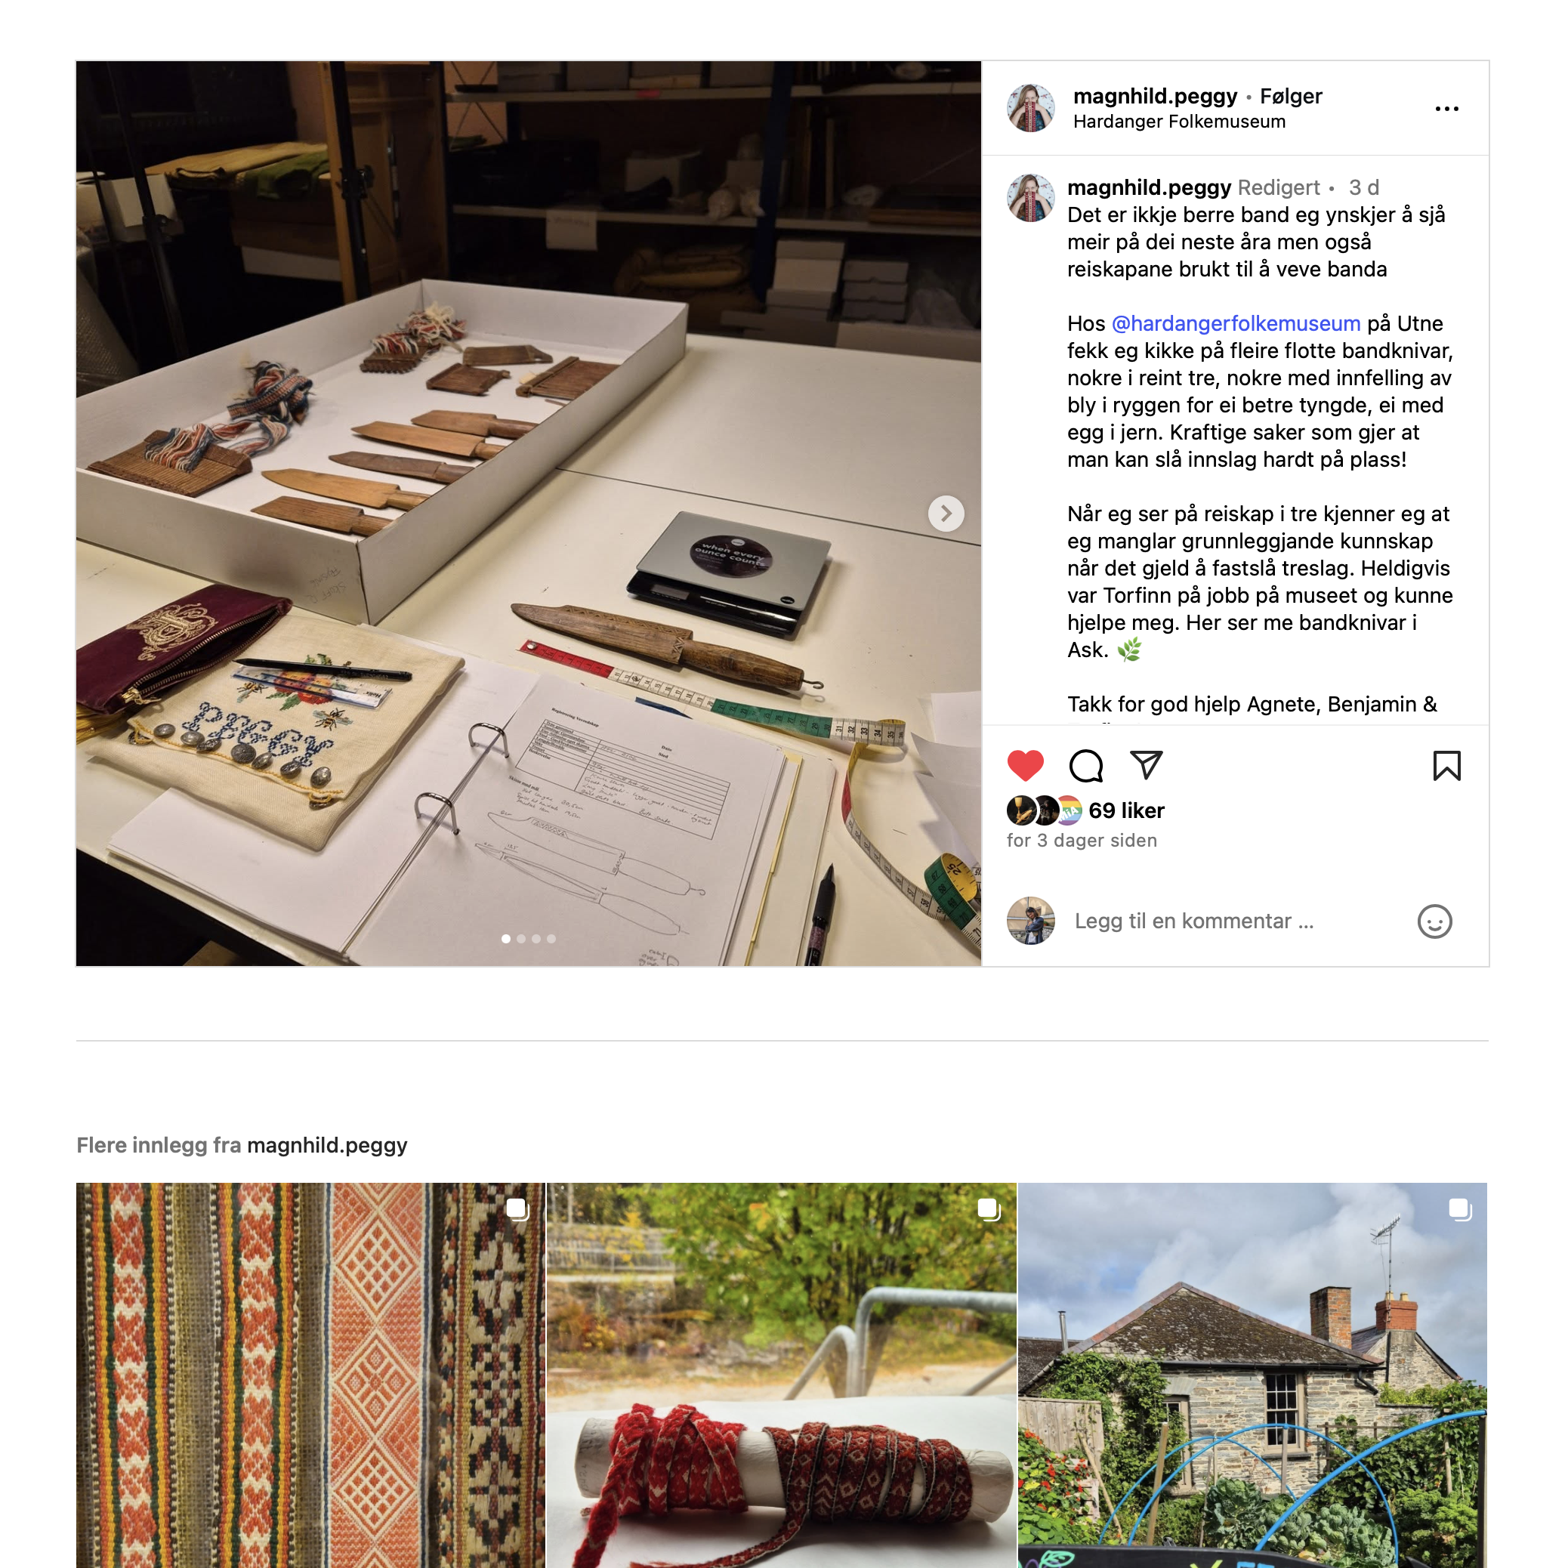Open the red band roll post thumbnail
This screenshot has width=1568, height=1568.
782,1375
